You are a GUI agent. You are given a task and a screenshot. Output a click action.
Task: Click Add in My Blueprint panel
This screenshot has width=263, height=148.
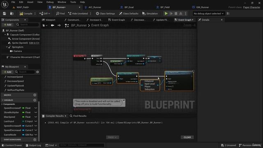(x=7, y=72)
